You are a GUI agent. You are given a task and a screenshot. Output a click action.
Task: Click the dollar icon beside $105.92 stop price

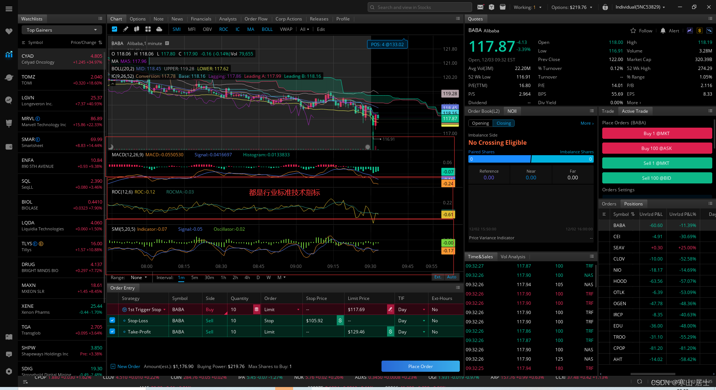click(340, 320)
